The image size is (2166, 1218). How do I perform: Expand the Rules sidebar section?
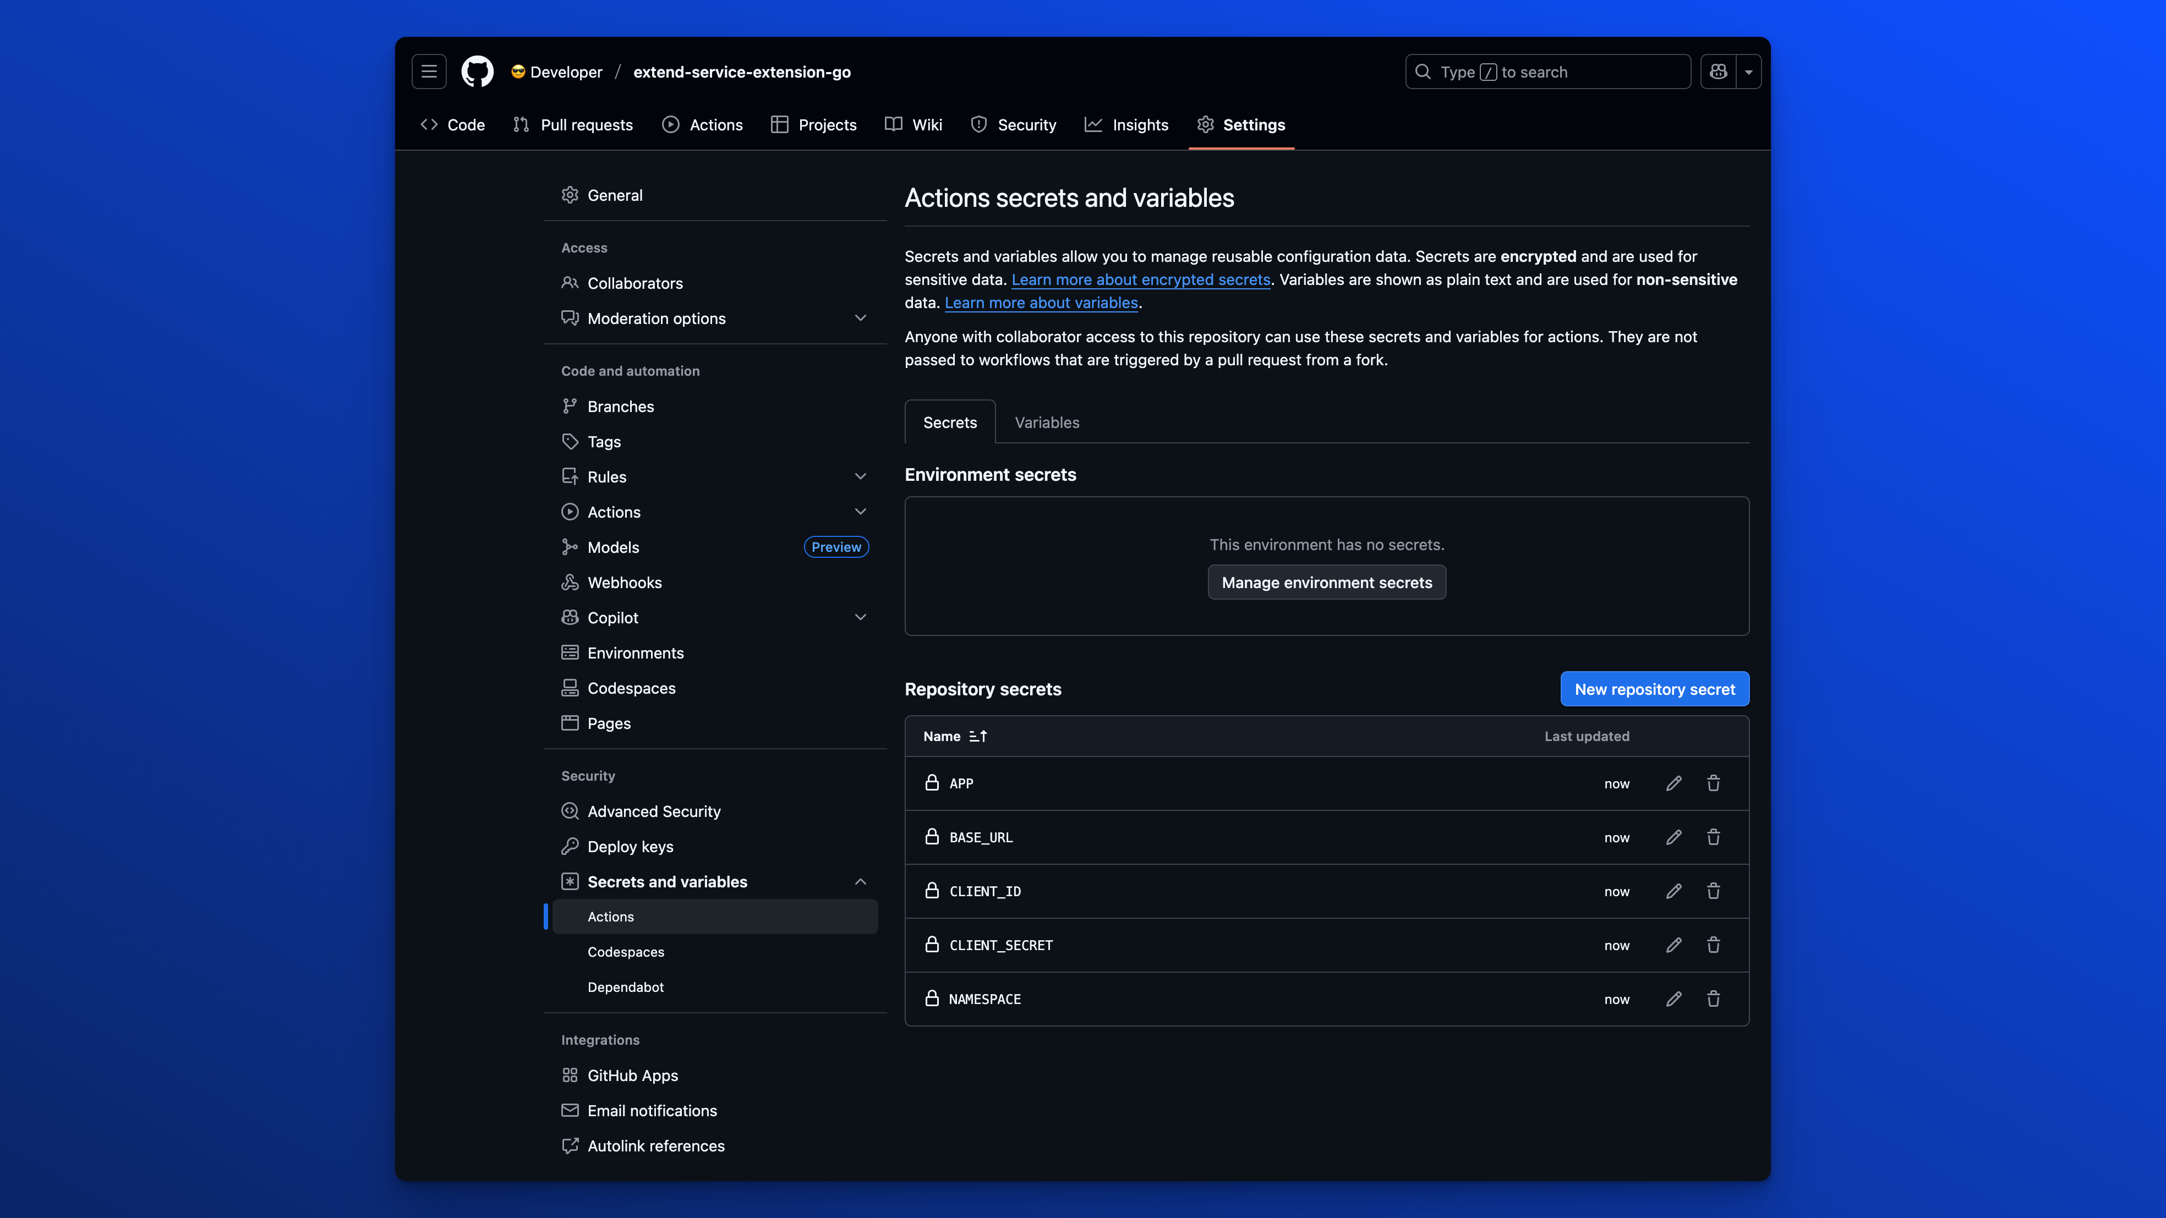point(860,476)
